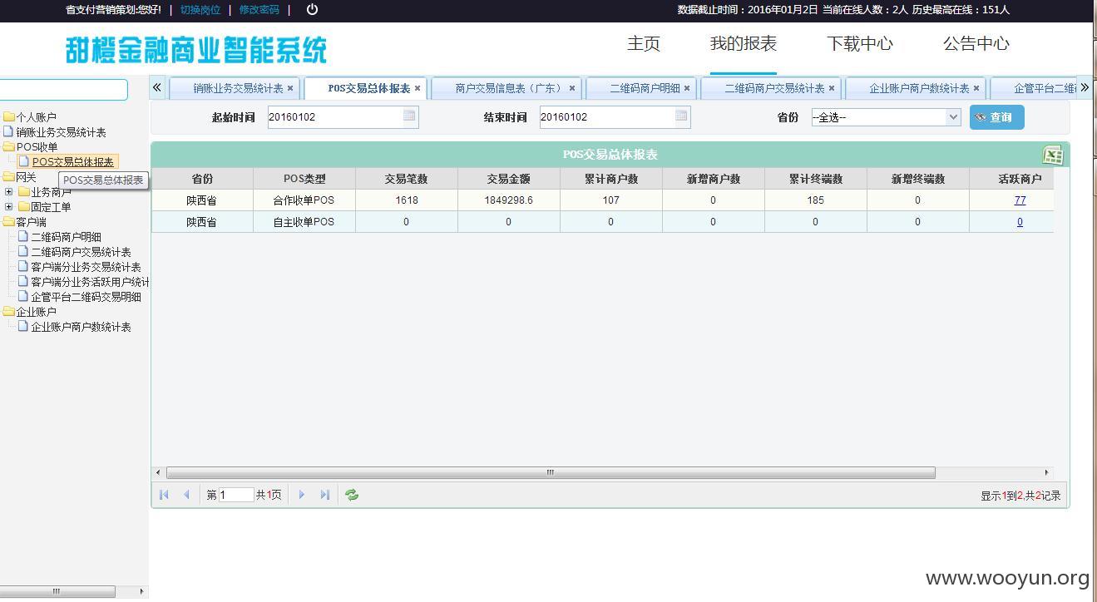Open the 下载中心 top menu
This screenshot has width=1097, height=602.
pyautogui.click(x=860, y=44)
